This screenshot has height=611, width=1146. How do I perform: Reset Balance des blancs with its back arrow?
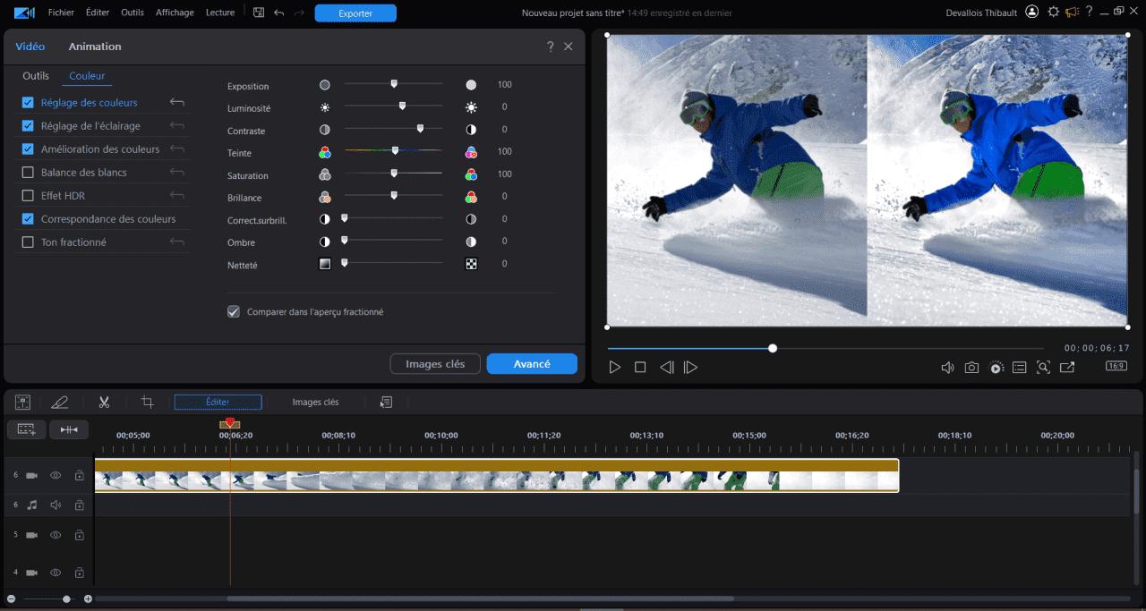(x=176, y=172)
